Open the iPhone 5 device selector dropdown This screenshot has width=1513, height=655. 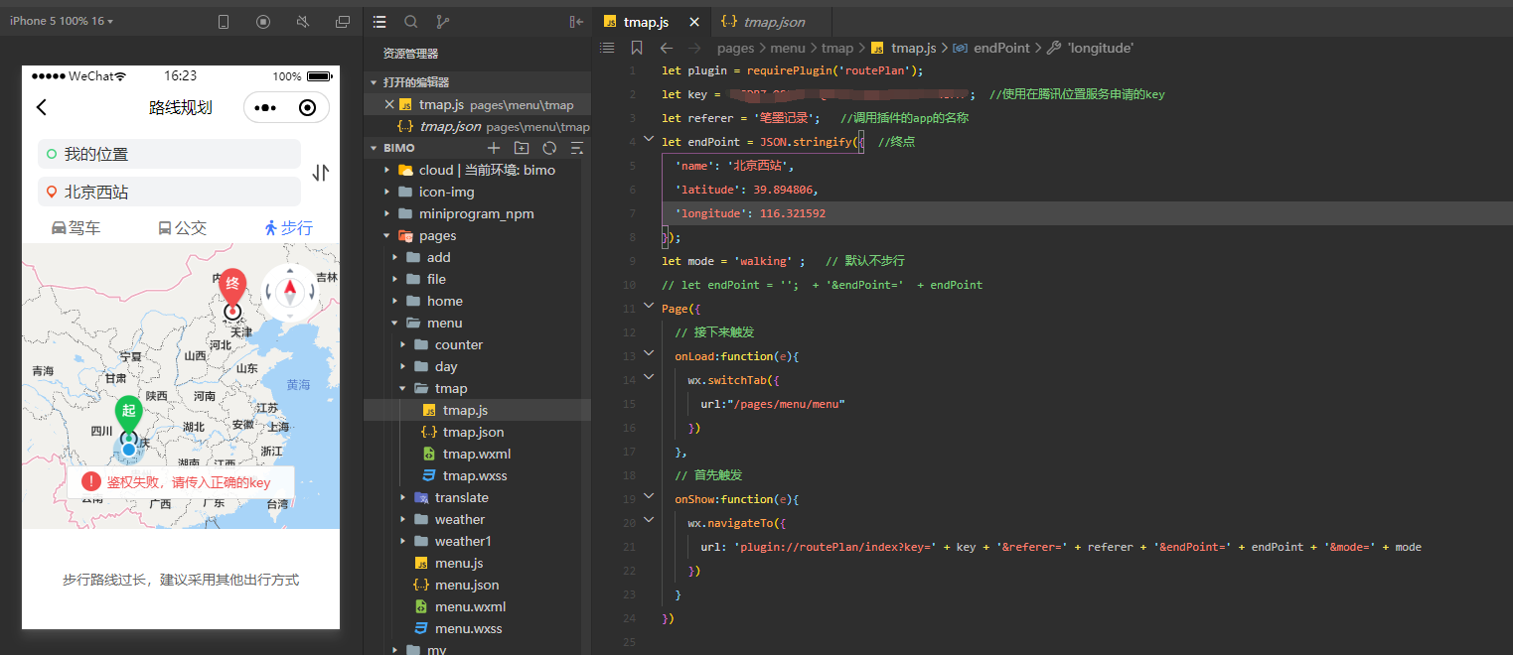point(62,21)
